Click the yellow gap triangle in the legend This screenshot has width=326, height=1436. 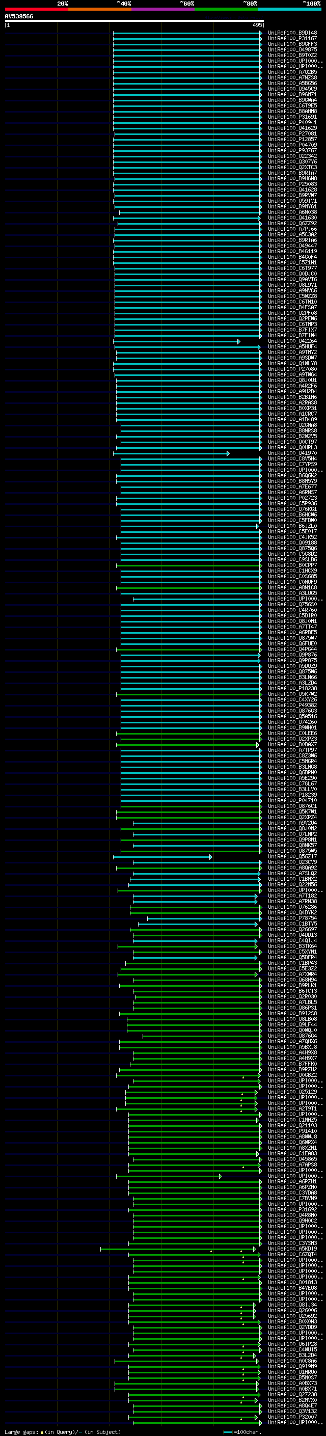pyautogui.click(x=42, y=1432)
